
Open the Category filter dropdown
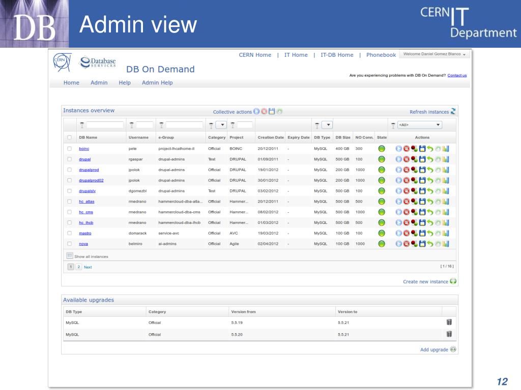pos(221,125)
